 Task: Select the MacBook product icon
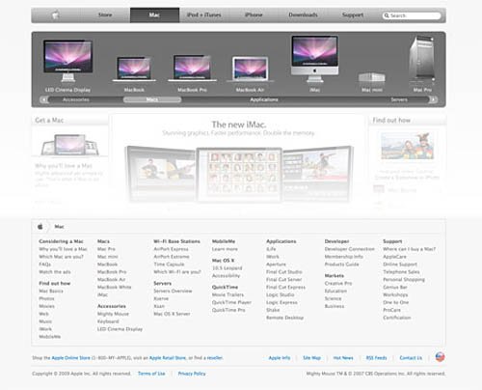click(x=134, y=69)
